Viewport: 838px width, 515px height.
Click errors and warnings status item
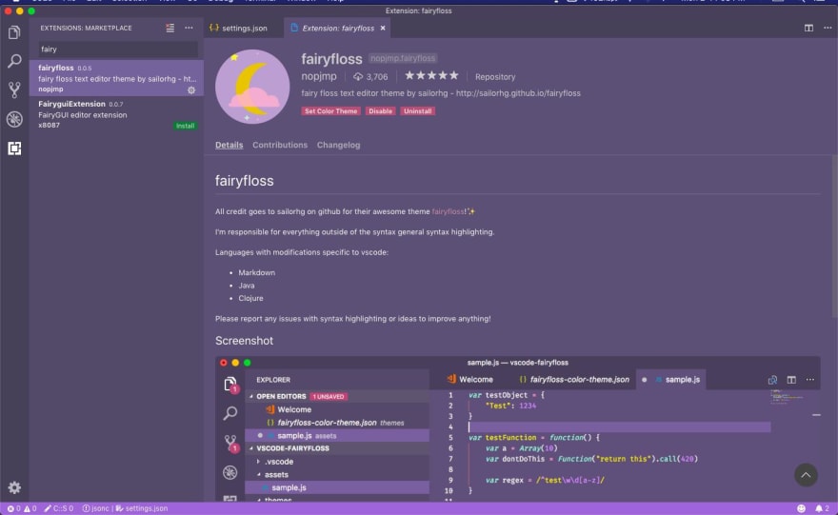(x=21, y=508)
